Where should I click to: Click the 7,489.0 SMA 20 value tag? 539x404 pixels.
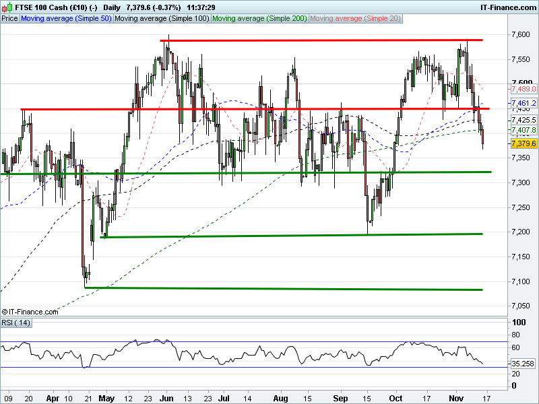coord(524,90)
